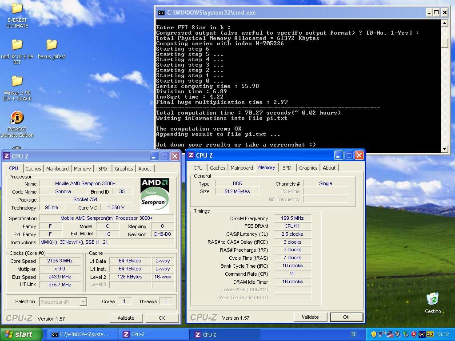This screenshot has width=455, height=341.
Task: Switch to Mainboard tab in the Memory-timings CPU-Z window
Action: tap(242, 168)
